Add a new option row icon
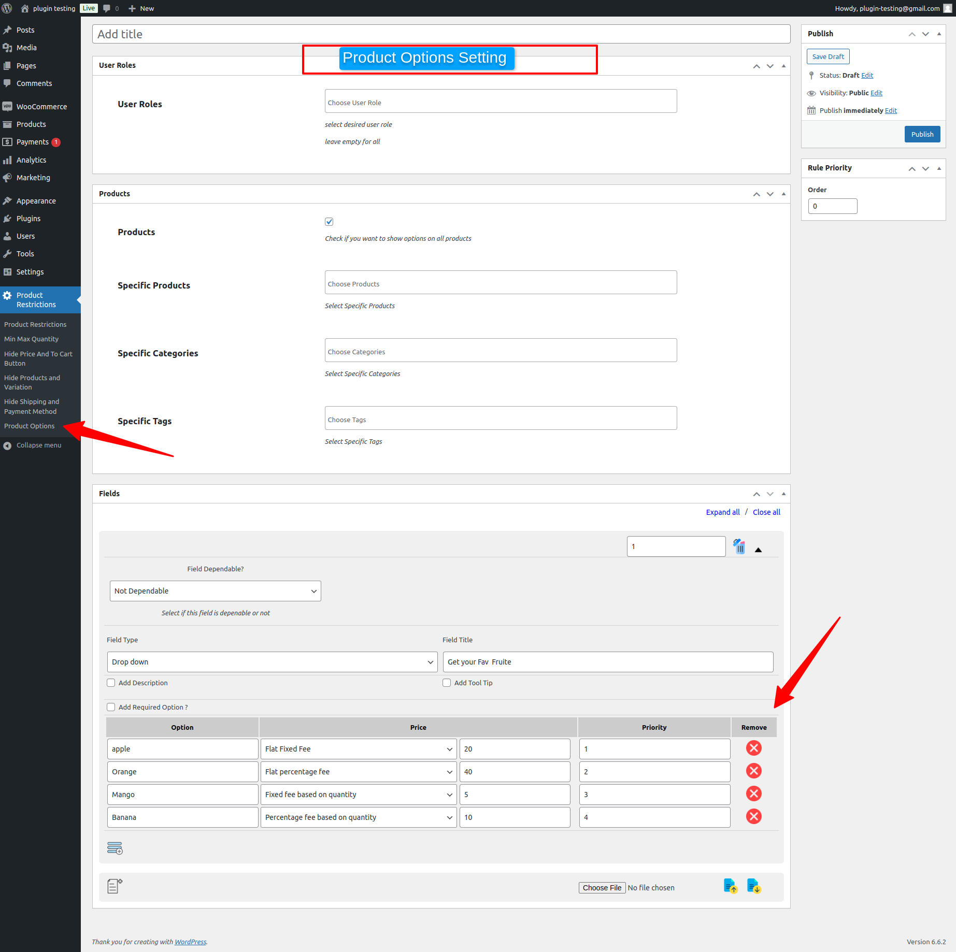956x952 pixels. (115, 848)
